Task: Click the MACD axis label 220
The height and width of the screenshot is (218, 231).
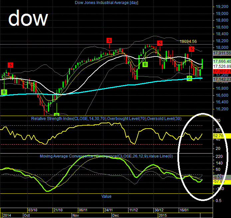Action: pyautogui.click(x=219, y=157)
